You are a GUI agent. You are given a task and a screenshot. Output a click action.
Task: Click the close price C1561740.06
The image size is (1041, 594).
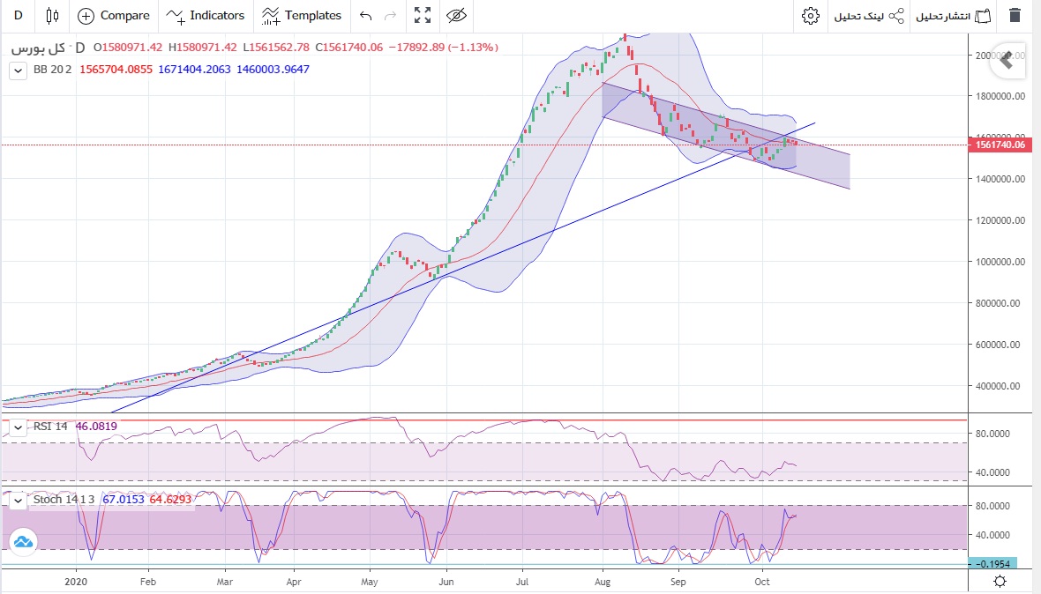349,47
